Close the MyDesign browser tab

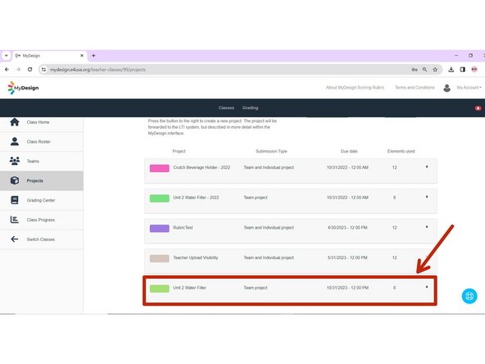point(82,56)
